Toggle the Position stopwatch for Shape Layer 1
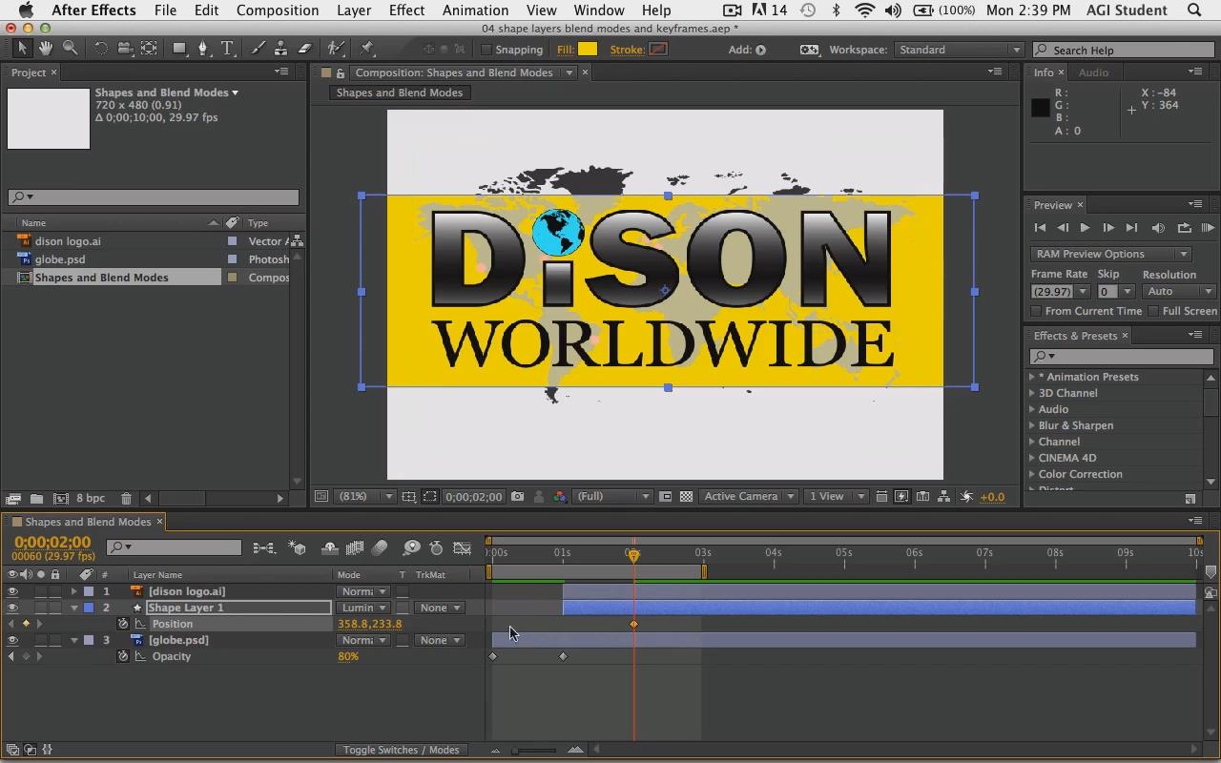The image size is (1221, 763). click(123, 624)
